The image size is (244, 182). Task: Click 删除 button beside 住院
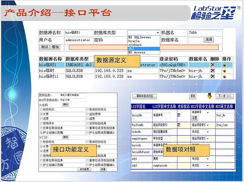click(x=65, y=105)
